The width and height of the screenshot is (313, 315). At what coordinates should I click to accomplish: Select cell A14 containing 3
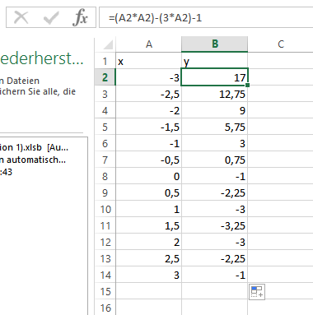pyautogui.click(x=148, y=275)
